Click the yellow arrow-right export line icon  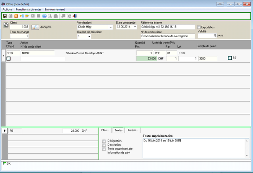pos(27,16)
